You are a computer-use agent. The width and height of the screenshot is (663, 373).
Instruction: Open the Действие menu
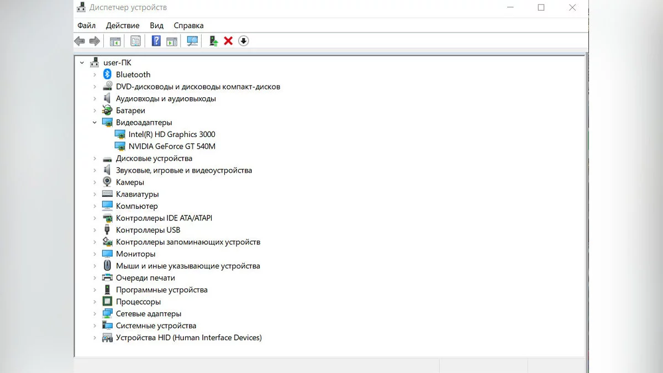coord(123,25)
